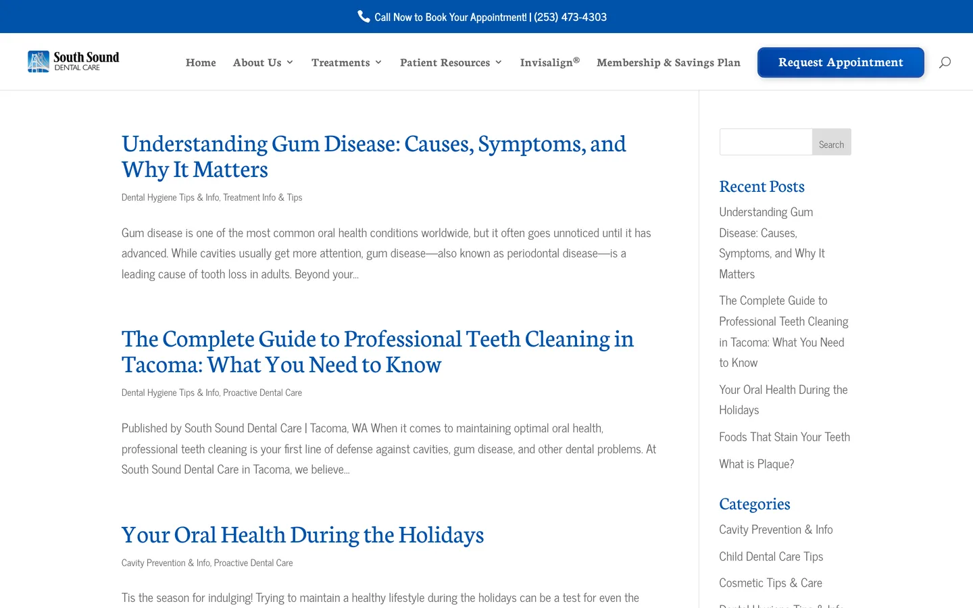Click into the sidebar search input field
Screen dimensions: 973x608
(x=766, y=142)
